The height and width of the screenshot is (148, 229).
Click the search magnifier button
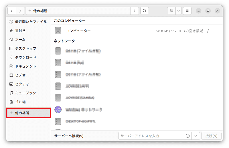[145, 11]
